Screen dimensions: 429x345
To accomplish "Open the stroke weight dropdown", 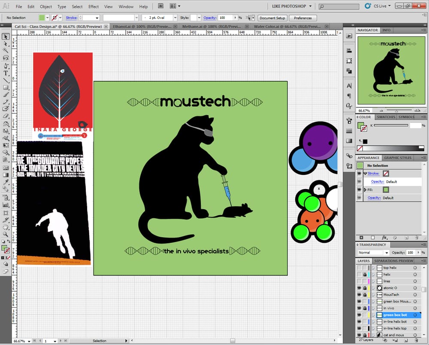I will tap(97, 18).
